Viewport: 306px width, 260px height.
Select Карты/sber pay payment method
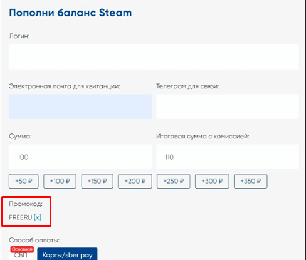pos(67,254)
